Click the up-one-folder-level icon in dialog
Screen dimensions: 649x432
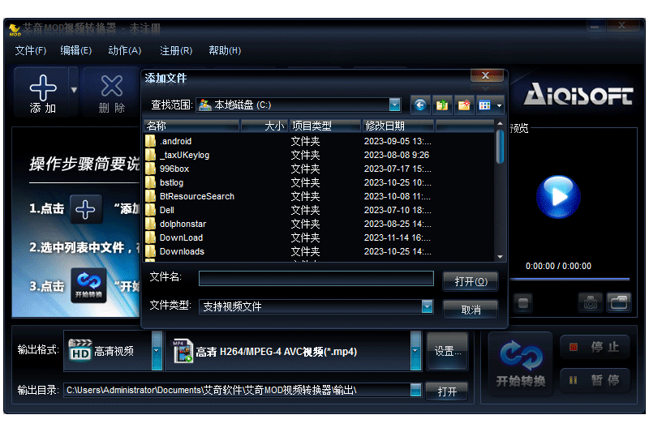[x=442, y=105]
